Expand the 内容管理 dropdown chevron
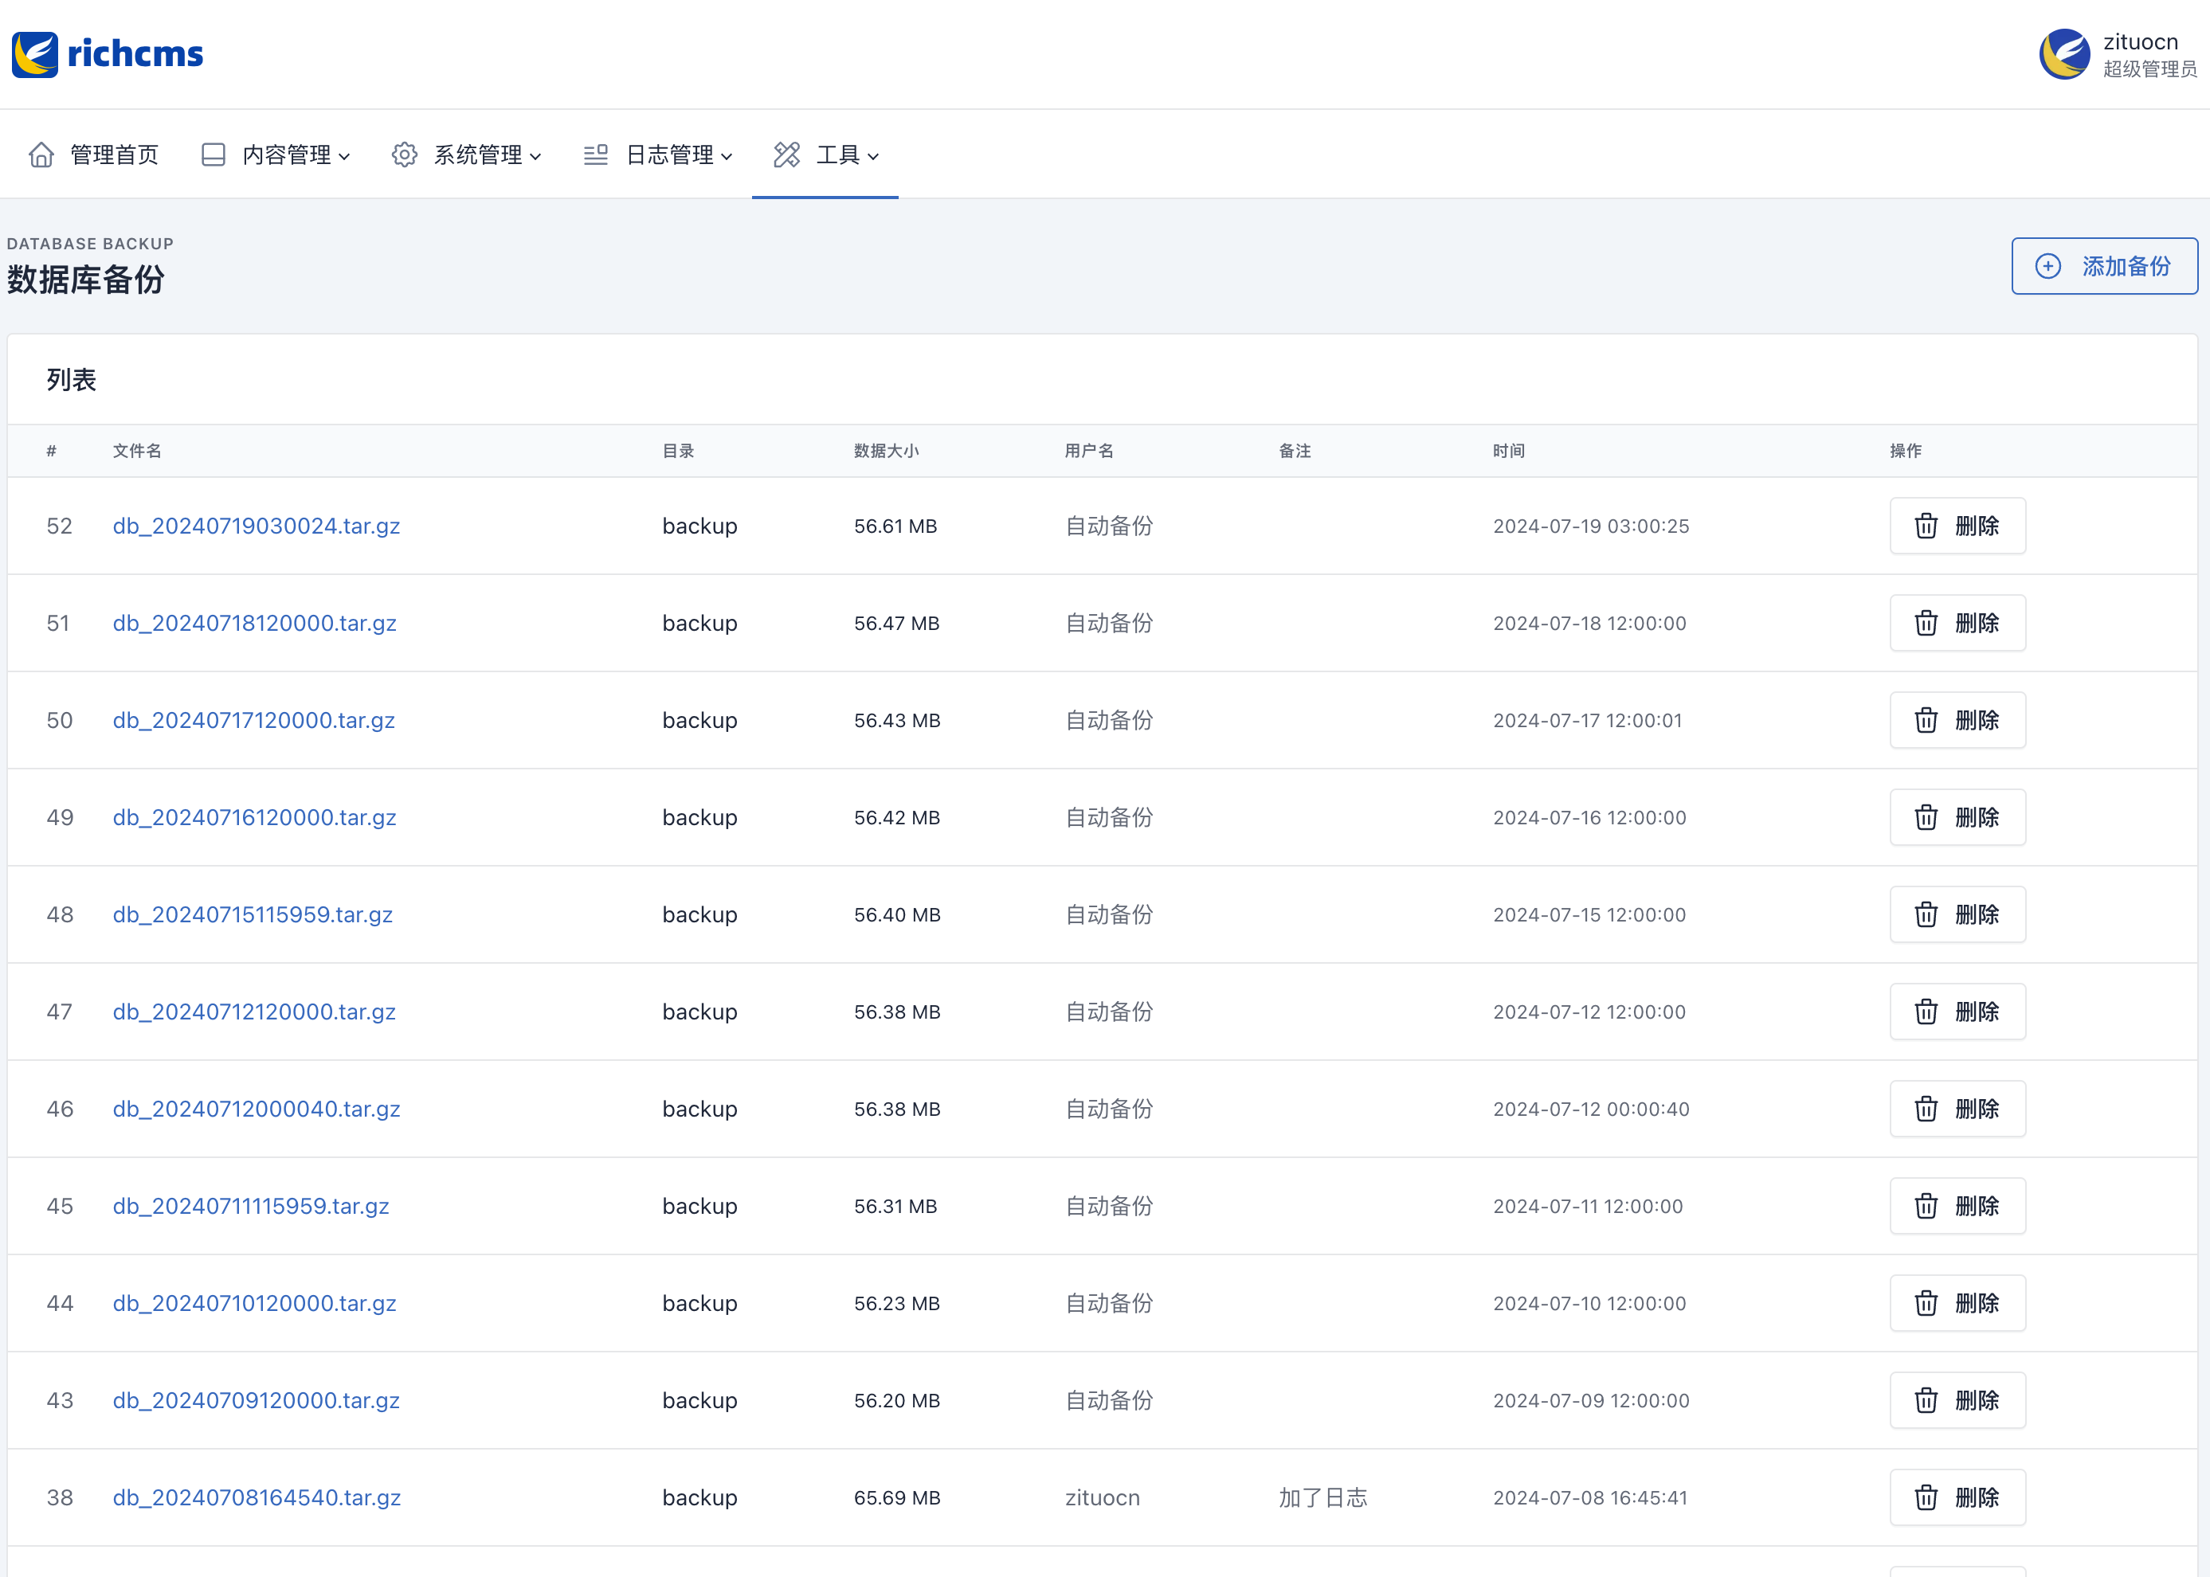Image resolution: width=2210 pixels, height=1577 pixels. (x=344, y=156)
